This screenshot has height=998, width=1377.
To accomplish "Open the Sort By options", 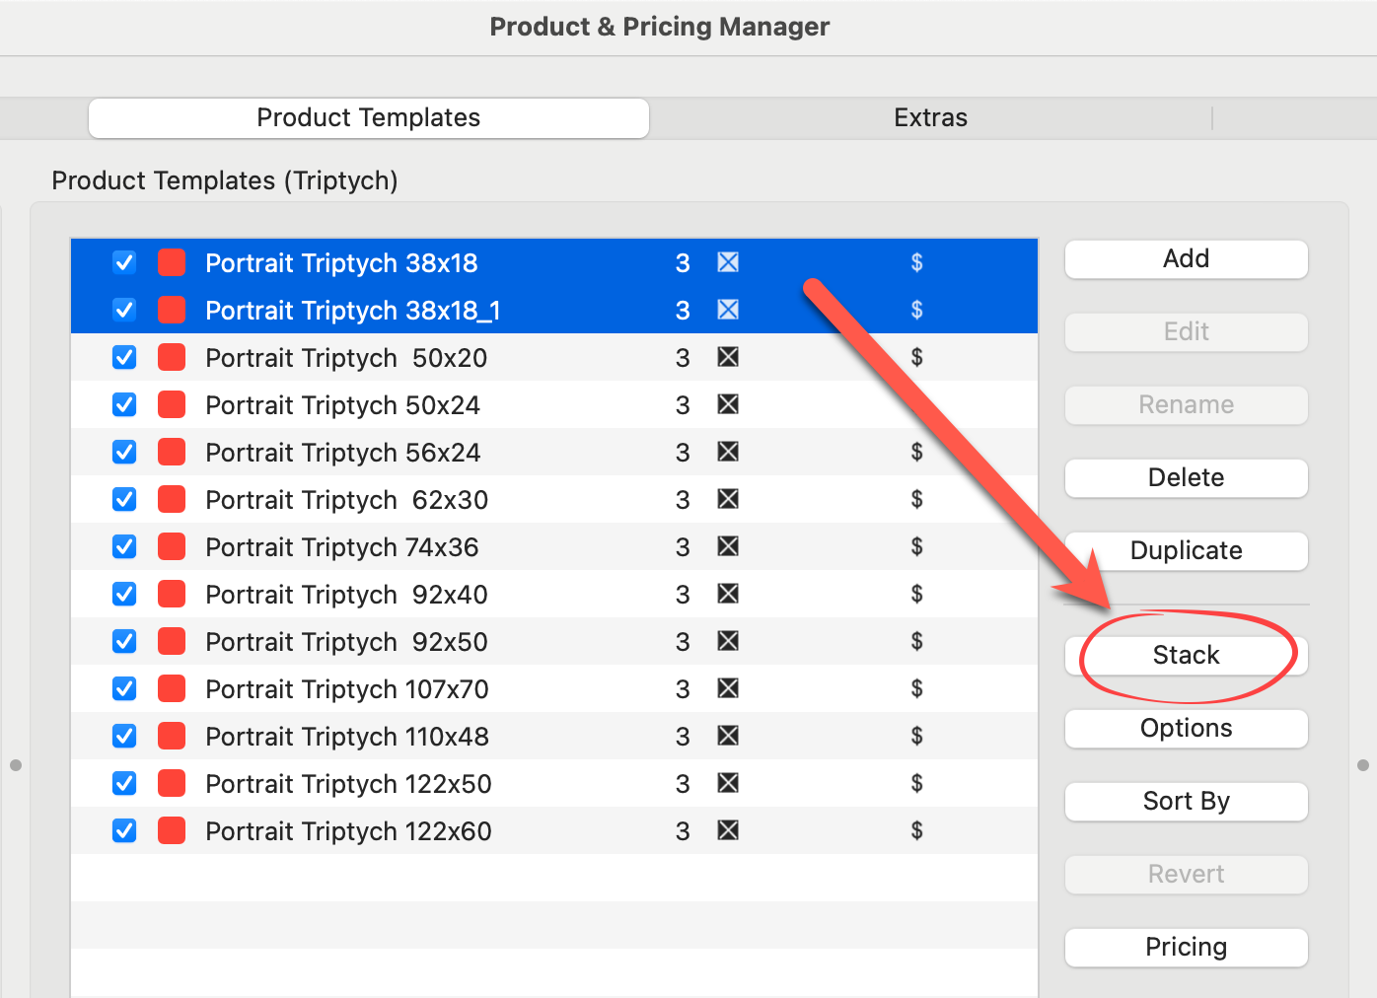I will (x=1186, y=801).
